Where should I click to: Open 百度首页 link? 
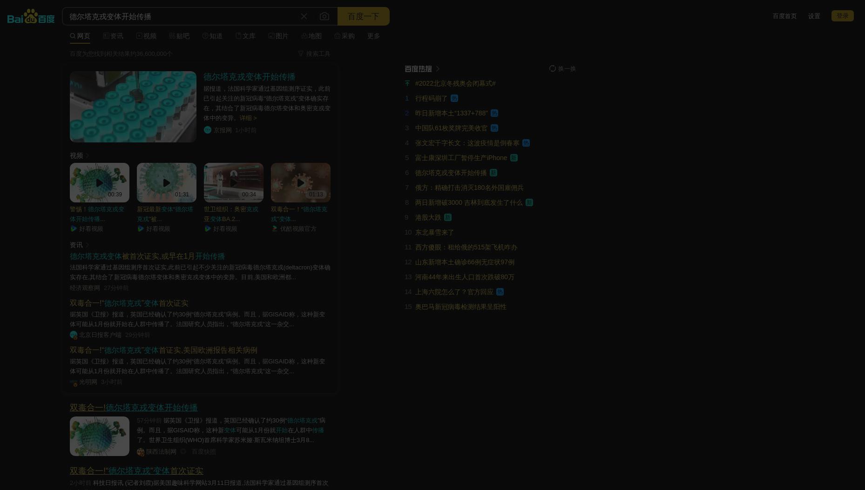[784, 16]
